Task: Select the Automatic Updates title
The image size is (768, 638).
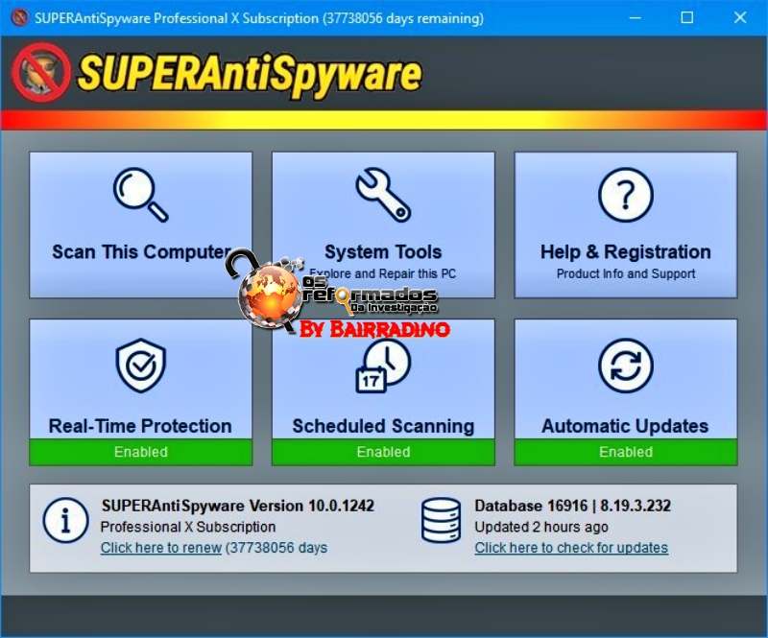Action: 625,426
